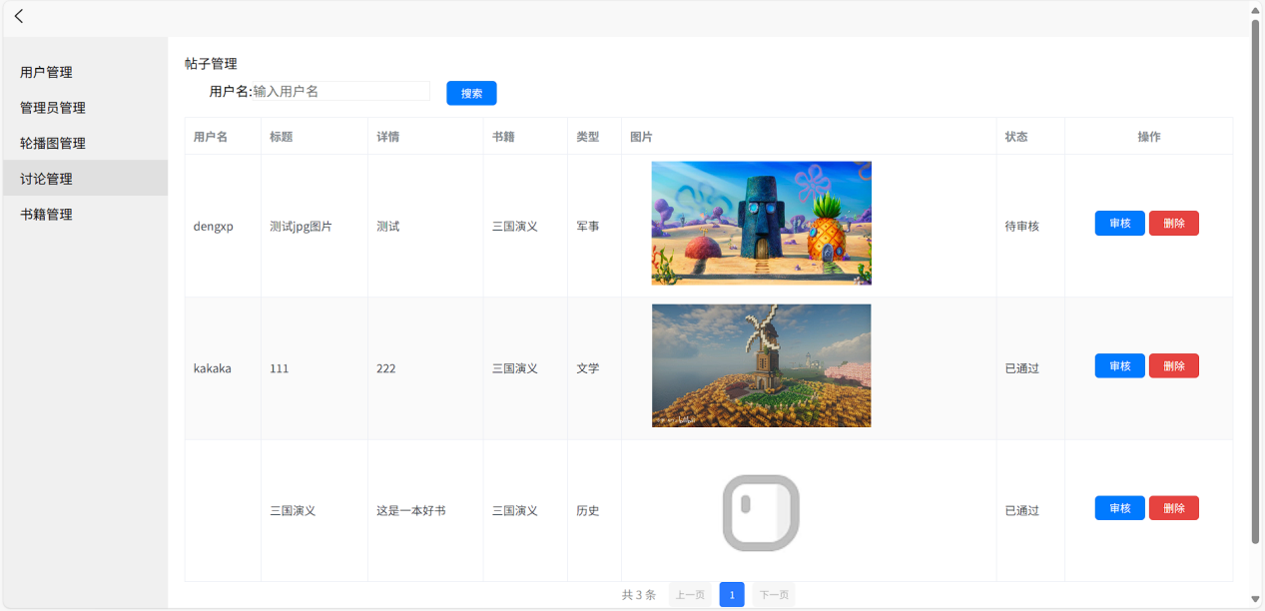The image size is (1265, 611).
Task: Click 删除 for the 三国演义 post
Action: tap(1173, 507)
